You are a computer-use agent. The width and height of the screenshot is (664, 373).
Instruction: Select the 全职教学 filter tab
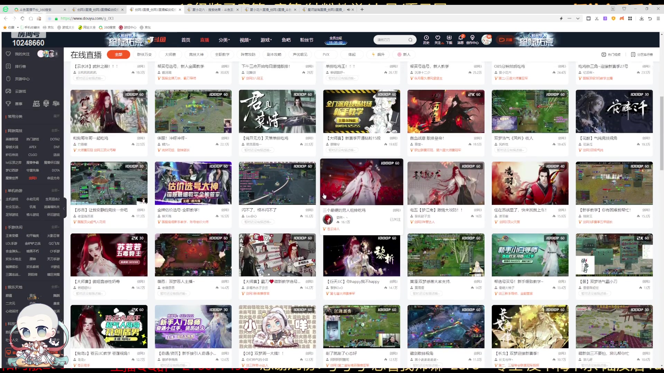click(x=222, y=55)
